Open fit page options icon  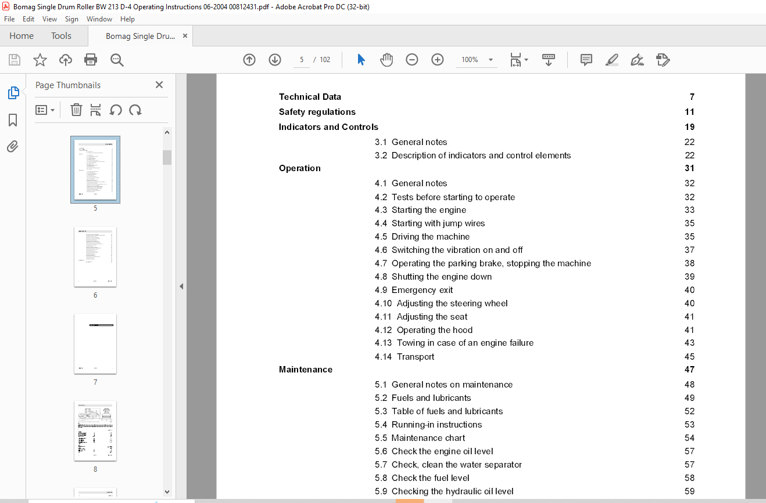[518, 60]
